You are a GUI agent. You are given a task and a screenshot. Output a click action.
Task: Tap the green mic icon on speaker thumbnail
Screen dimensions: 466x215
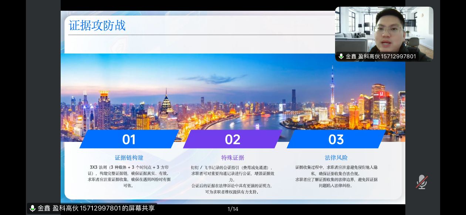tap(341, 57)
